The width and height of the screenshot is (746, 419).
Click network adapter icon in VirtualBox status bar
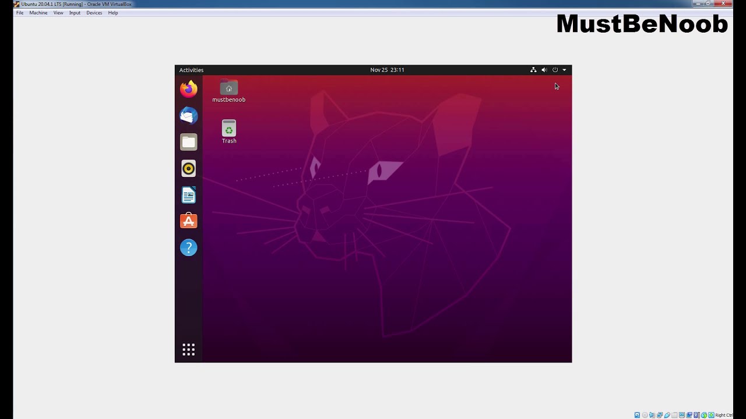click(660, 415)
